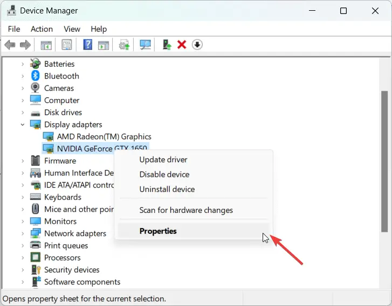Click the Disable device down-arrow icon

tap(197, 45)
